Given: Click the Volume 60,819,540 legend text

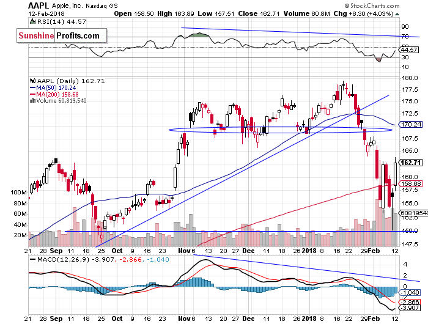Looking at the screenshot, I should 61,101.
